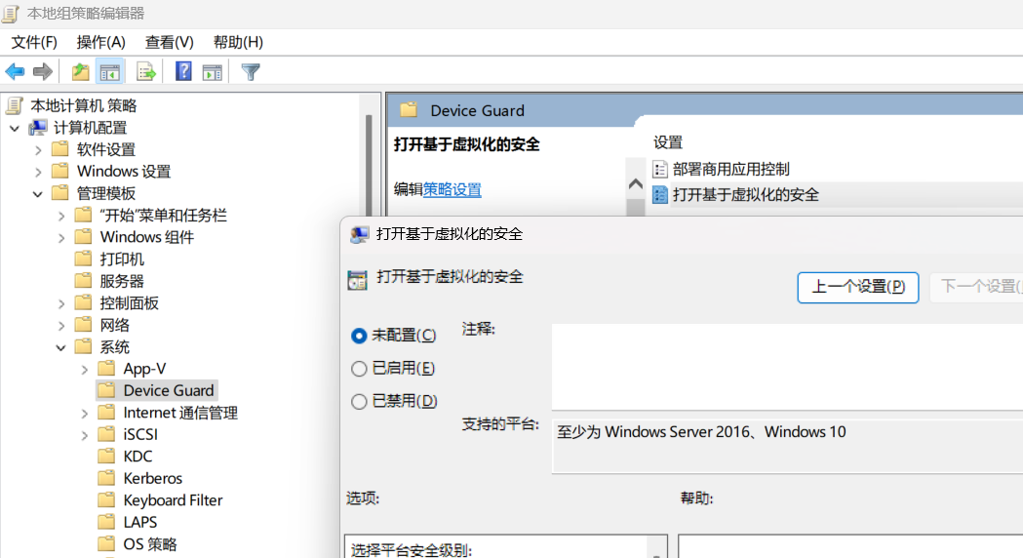The width and height of the screenshot is (1023, 558).
Task: Open Help via the question mark icon
Action: [183, 71]
